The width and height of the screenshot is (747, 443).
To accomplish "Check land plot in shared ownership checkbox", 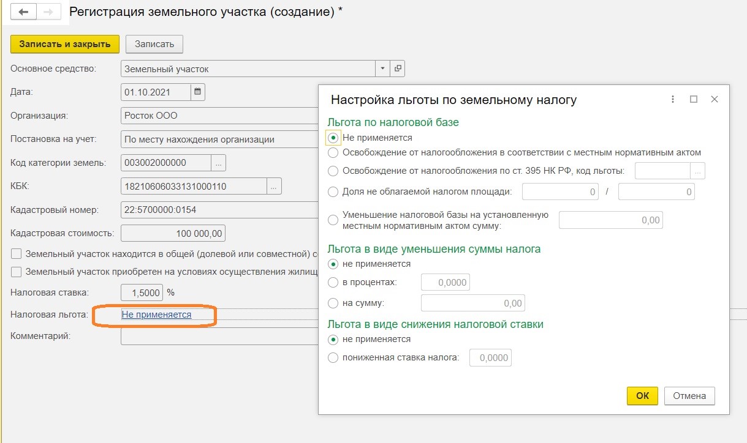I will 17,253.
